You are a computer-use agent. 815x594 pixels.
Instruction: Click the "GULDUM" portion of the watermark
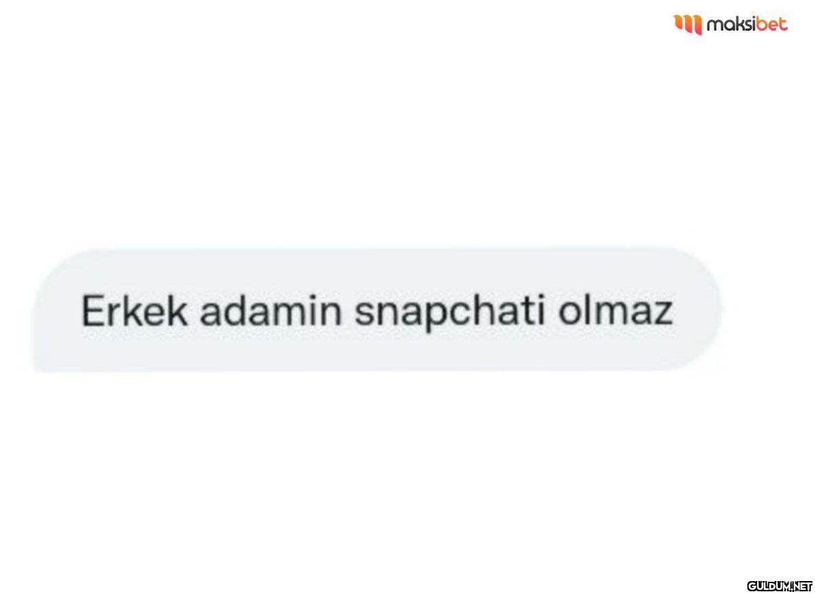tap(768, 585)
